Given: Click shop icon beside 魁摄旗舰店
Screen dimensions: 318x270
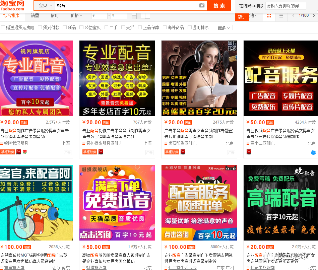Looking at the screenshot, I should pos(83,268).
